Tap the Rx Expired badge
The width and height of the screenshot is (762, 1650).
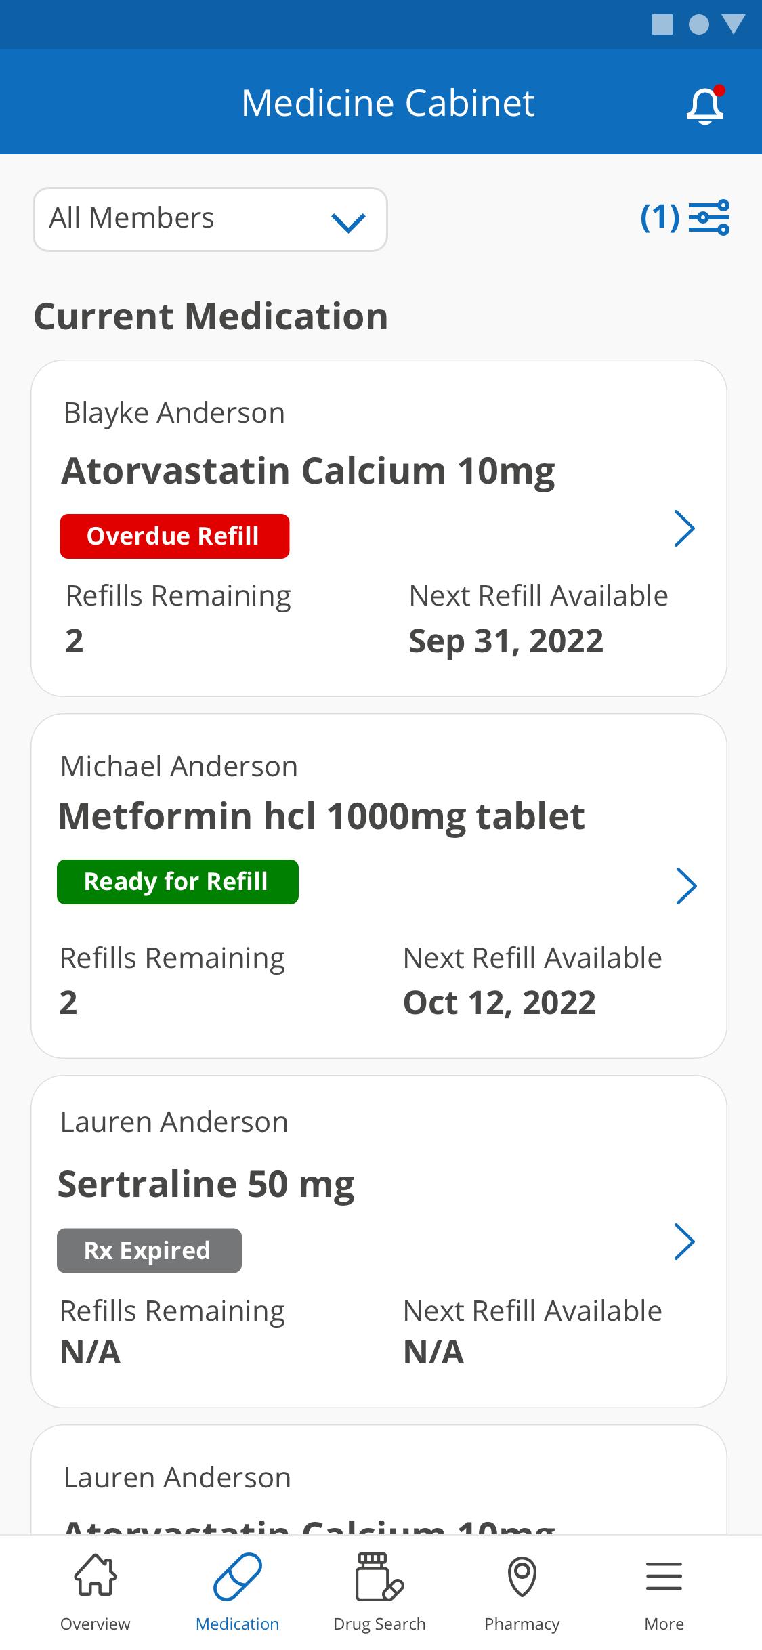point(149,1250)
